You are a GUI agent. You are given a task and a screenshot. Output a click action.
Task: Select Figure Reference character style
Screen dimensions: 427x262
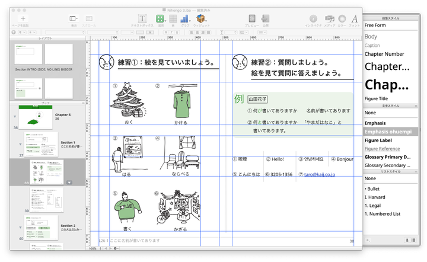click(x=382, y=148)
